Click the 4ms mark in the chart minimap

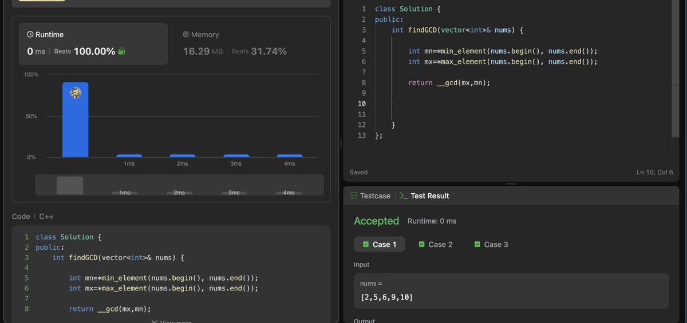(x=289, y=193)
